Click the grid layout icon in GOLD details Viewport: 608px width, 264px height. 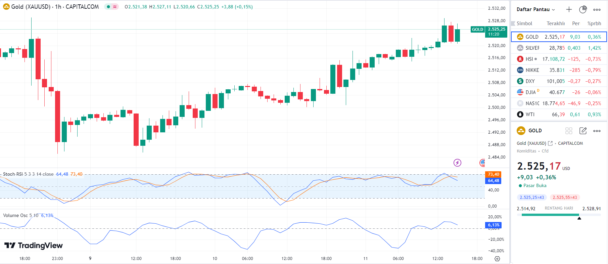click(569, 131)
